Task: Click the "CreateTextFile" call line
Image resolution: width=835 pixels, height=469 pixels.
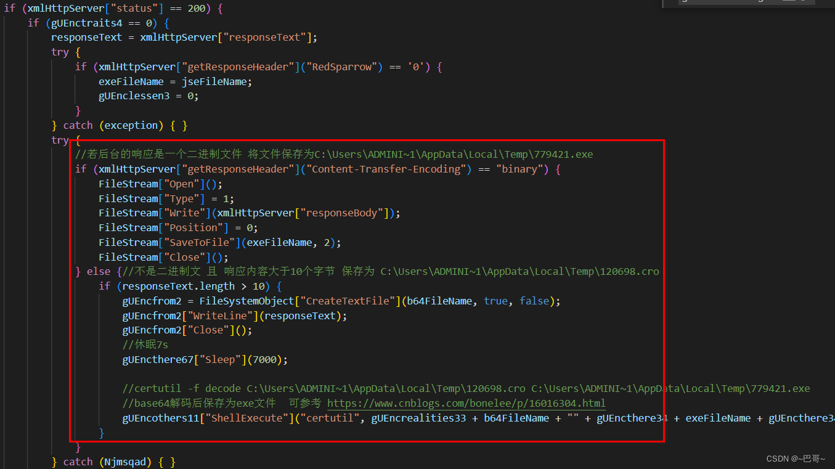Action: coord(341,301)
